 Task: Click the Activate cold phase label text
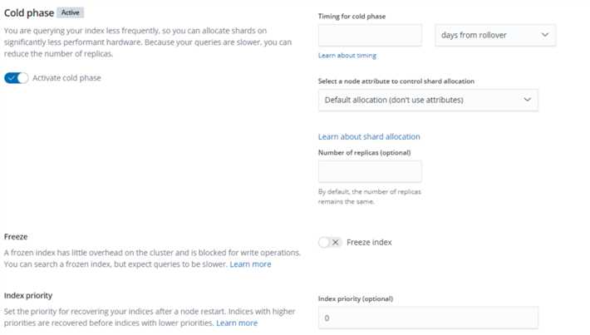66,78
